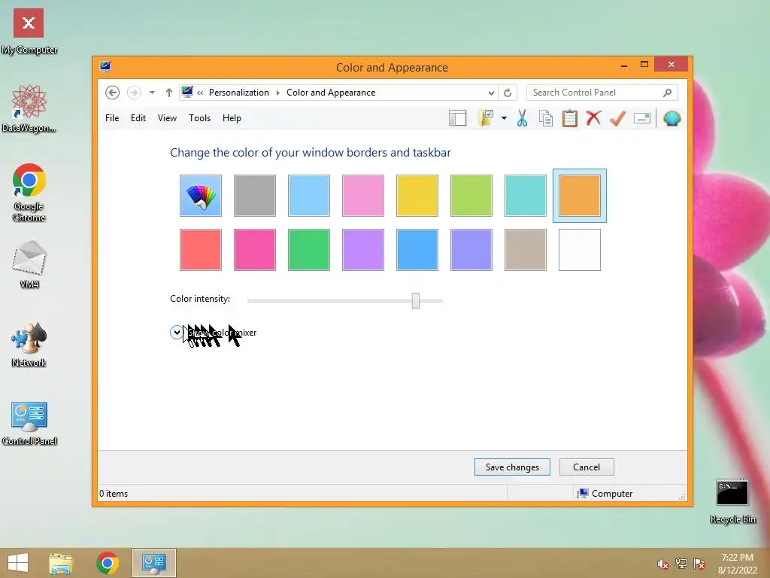Select the automatic color fan swatch

pyautogui.click(x=200, y=196)
